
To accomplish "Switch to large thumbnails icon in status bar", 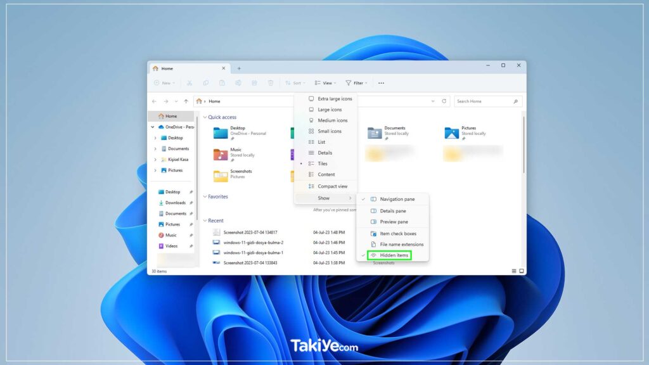I will click(522, 271).
